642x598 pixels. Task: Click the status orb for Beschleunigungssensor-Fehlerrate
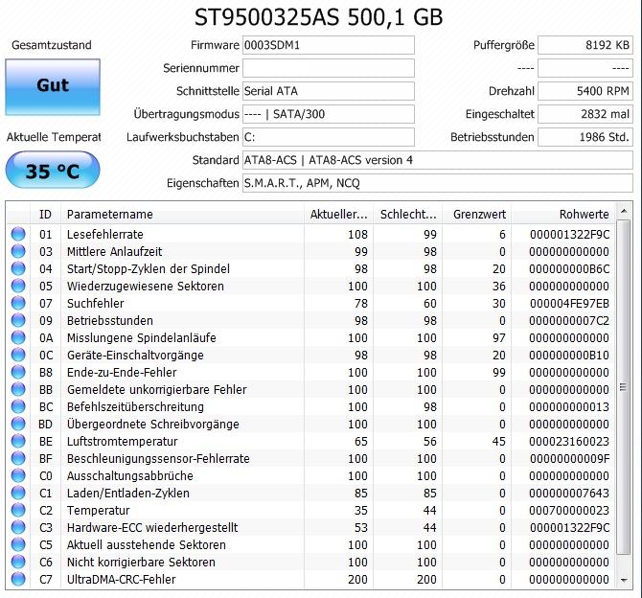[x=18, y=458]
